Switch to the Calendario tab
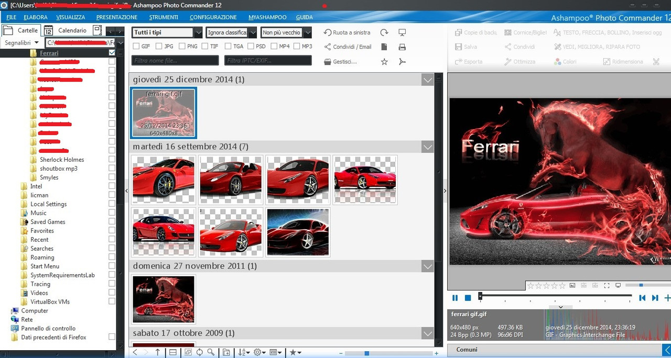The height and width of the screenshot is (358, 671). point(66,30)
